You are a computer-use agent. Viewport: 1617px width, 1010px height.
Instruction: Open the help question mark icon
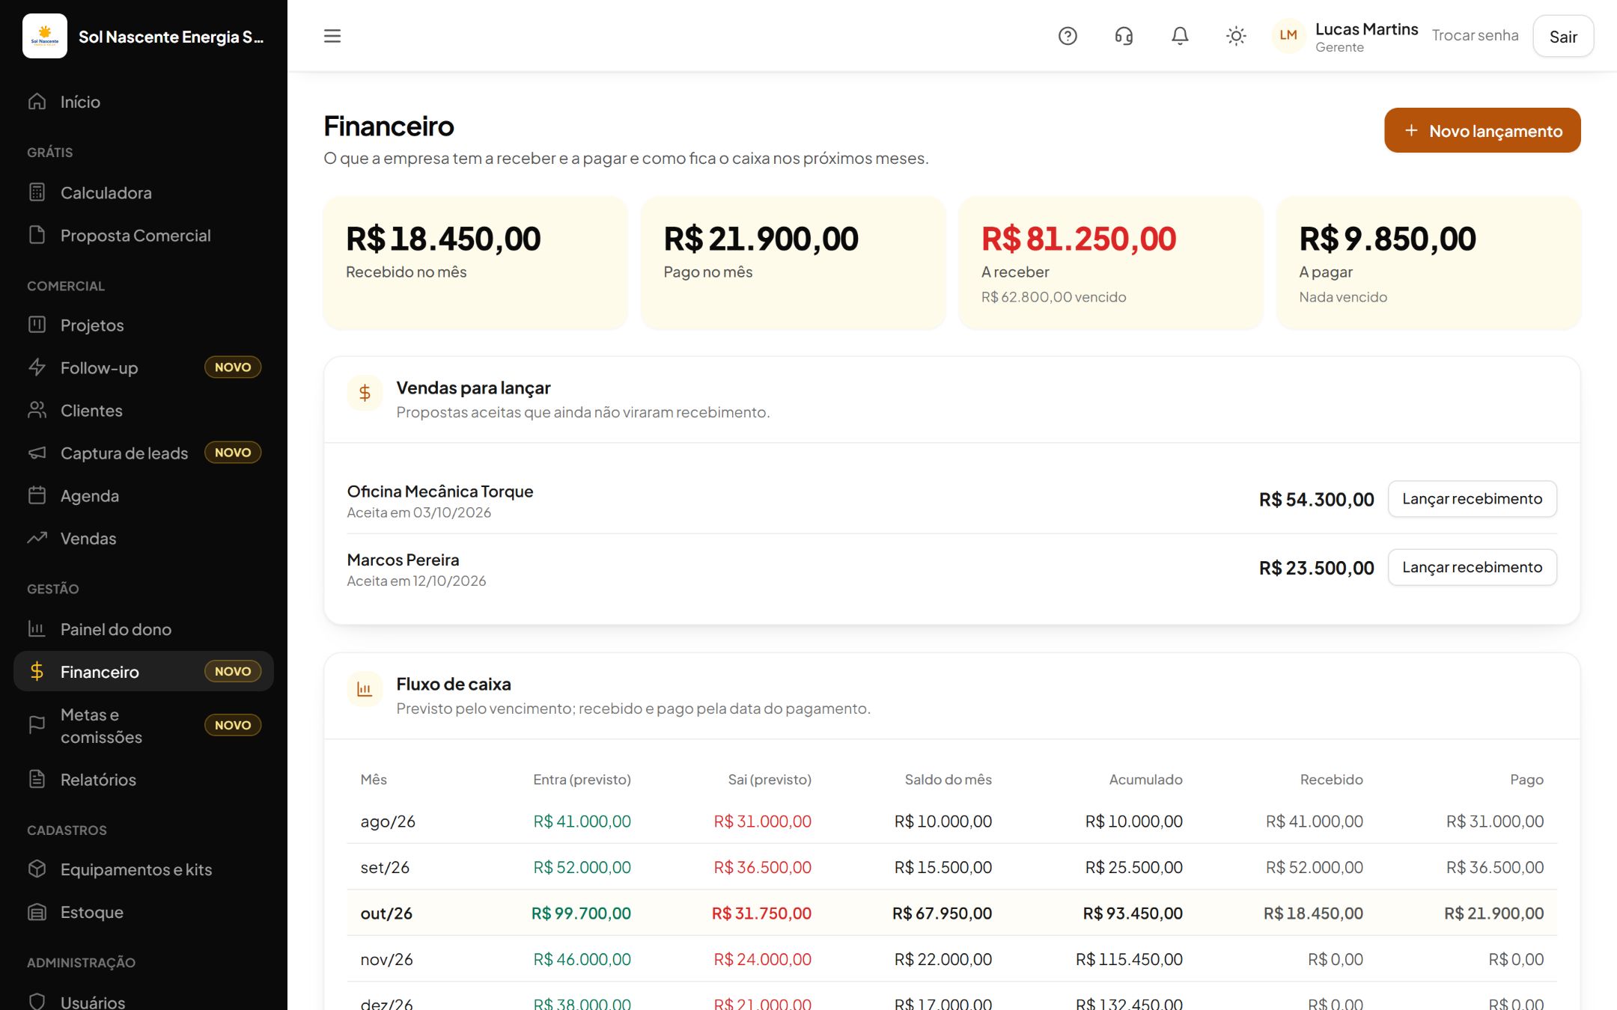[1068, 36]
